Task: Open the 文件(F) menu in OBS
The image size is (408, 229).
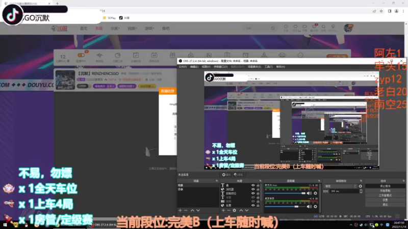Action: [x=183, y=67]
